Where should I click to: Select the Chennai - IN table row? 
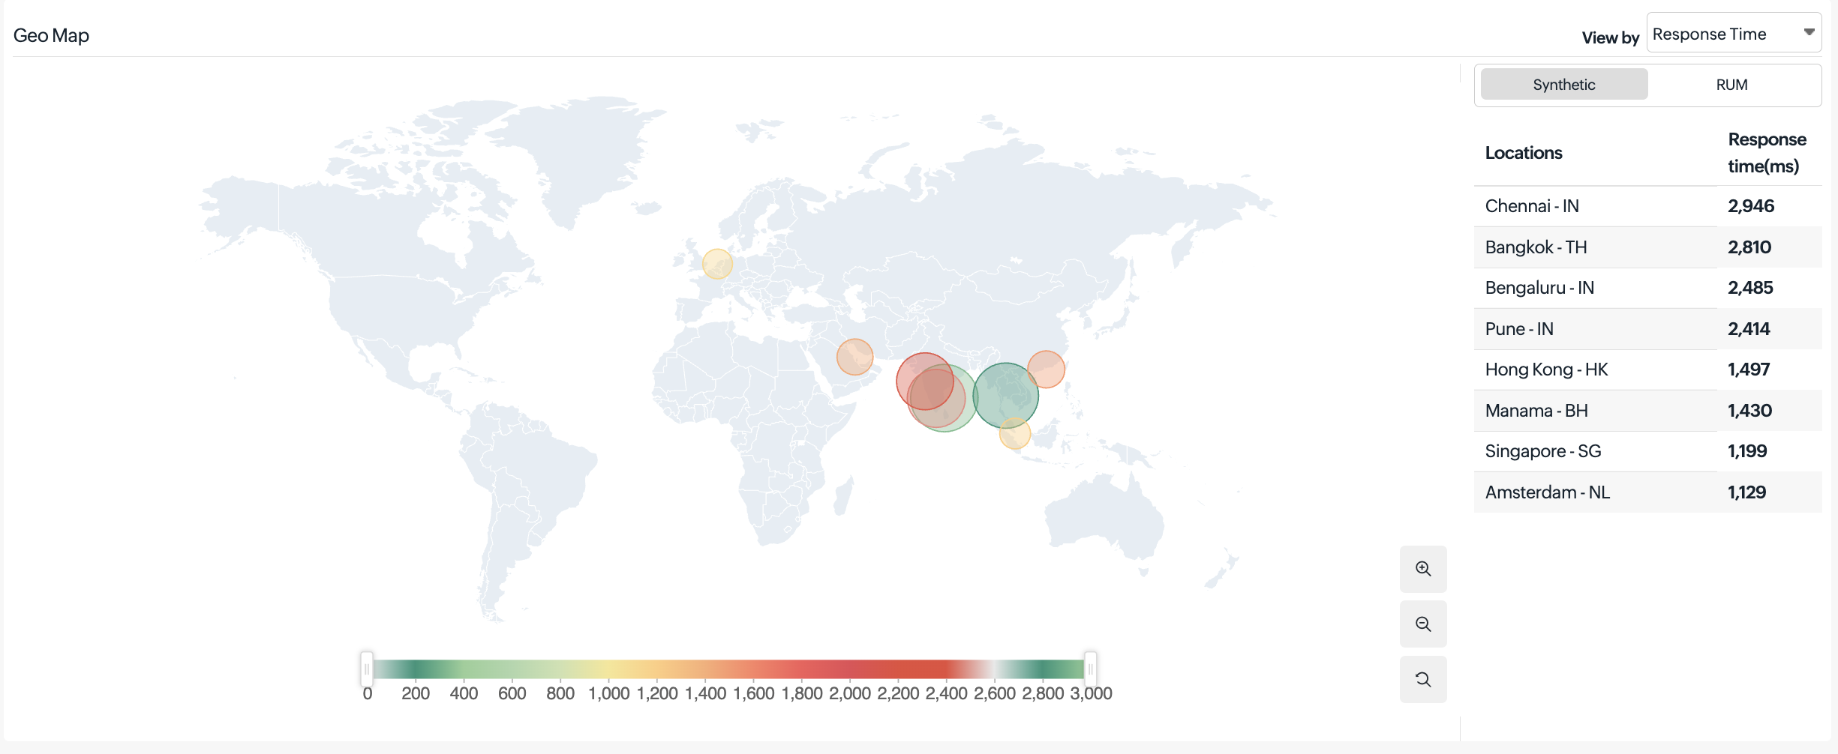point(1647,206)
